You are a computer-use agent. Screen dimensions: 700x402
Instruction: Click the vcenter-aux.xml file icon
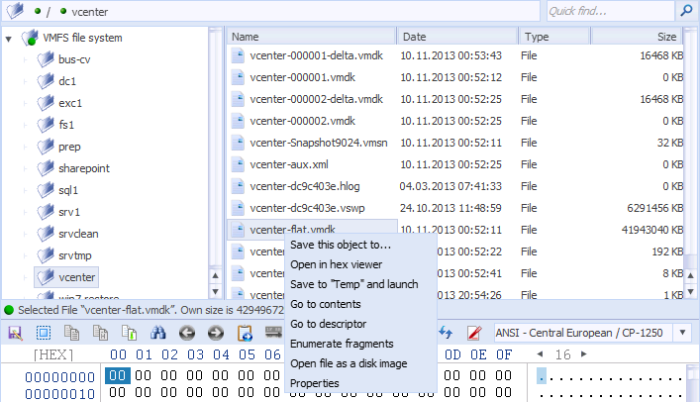[x=238, y=164]
